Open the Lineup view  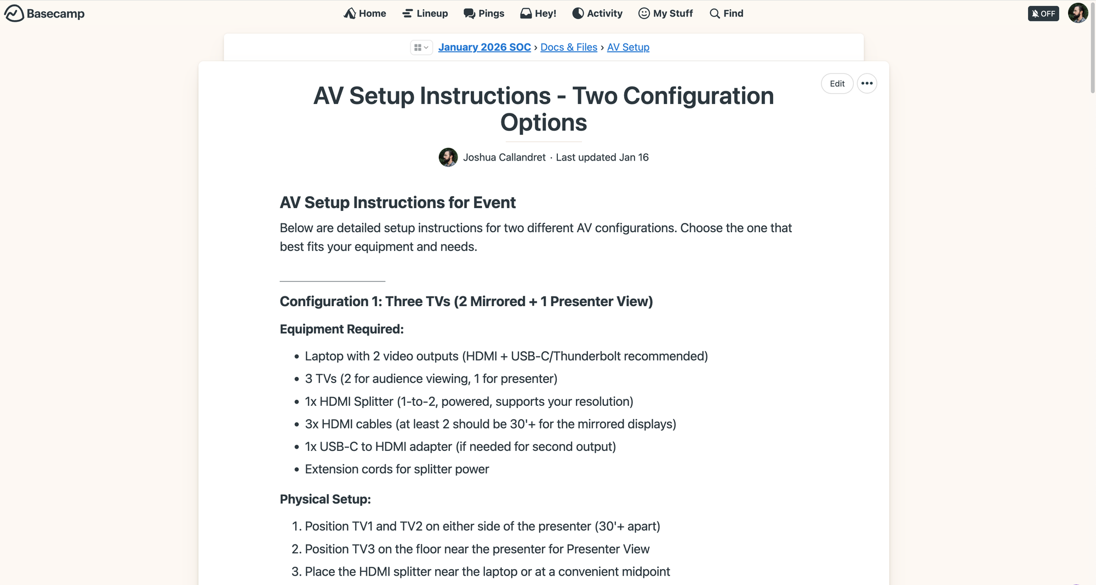[425, 13]
